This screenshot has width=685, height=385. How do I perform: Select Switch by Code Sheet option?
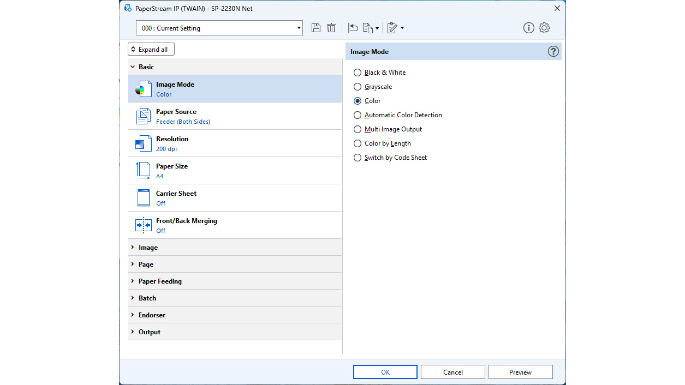358,158
